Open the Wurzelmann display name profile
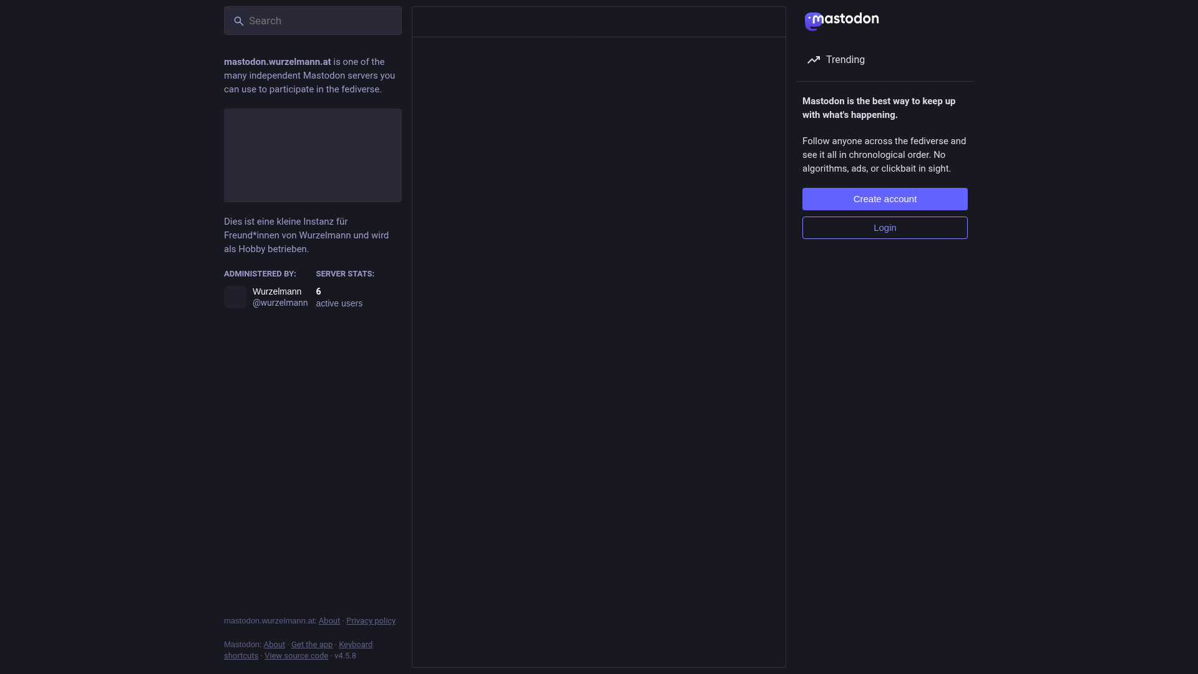 pos(276,291)
